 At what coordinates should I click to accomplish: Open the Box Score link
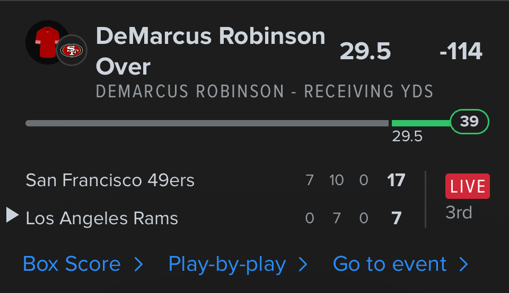[x=72, y=264]
